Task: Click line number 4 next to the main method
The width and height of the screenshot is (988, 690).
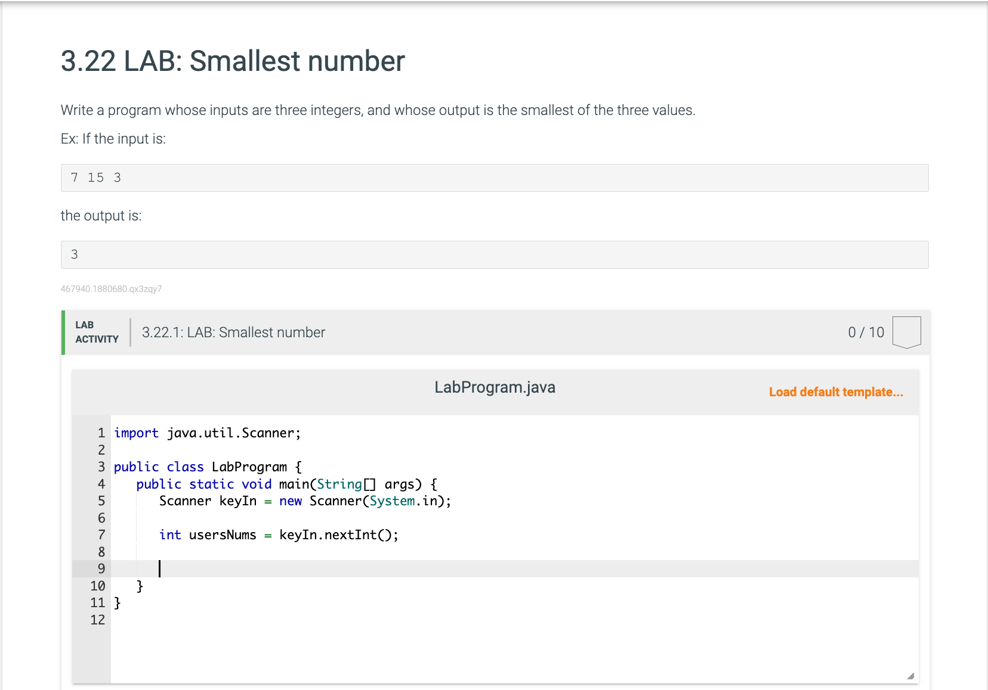Action: 100,484
